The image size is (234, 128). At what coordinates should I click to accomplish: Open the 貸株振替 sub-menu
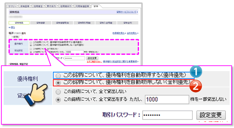point(41,23)
